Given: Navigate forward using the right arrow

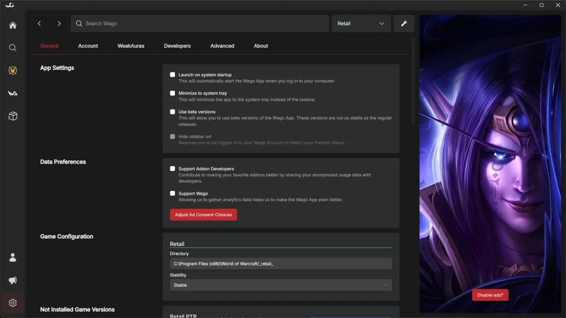Looking at the screenshot, I should tap(59, 23).
